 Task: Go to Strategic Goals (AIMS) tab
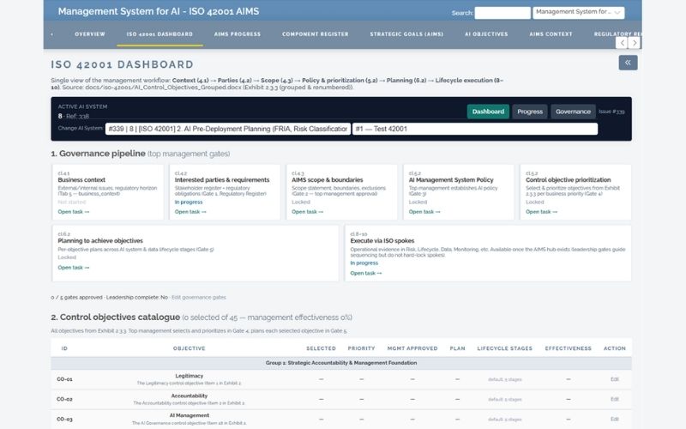[x=406, y=34]
